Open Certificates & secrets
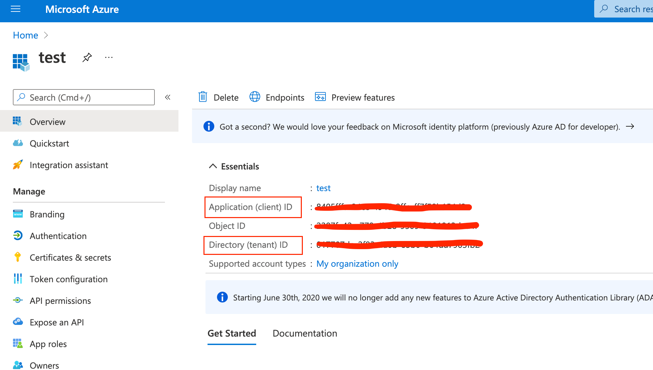This screenshot has width=653, height=370. click(x=70, y=257)
